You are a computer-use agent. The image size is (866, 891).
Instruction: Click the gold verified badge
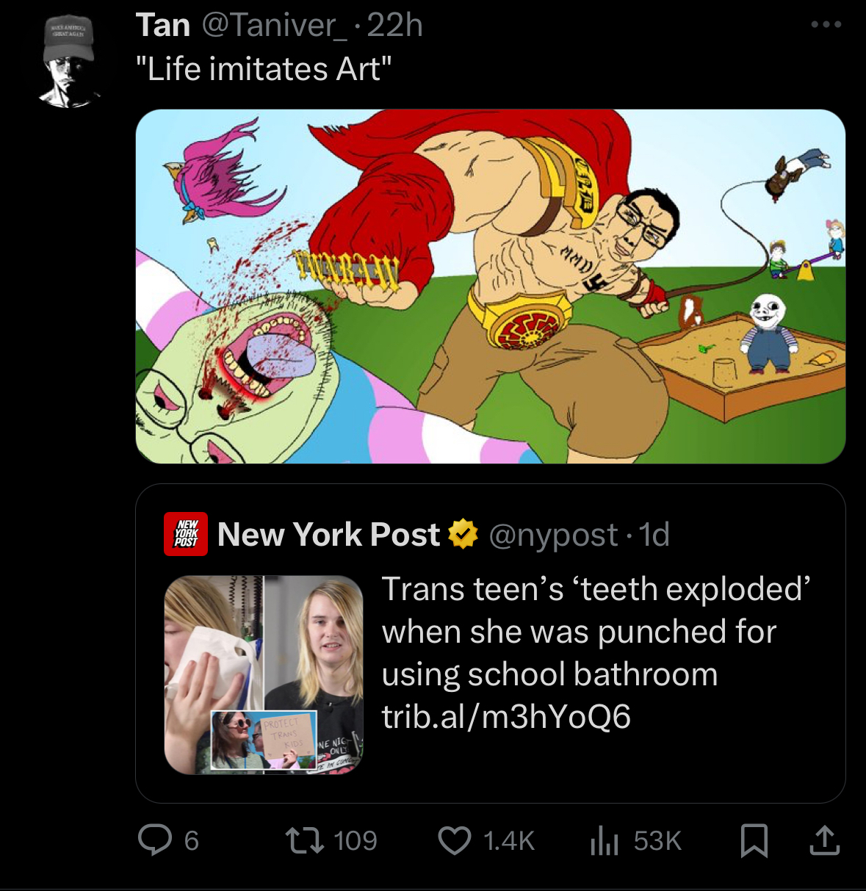tap(463, 534)
